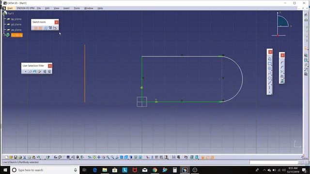Viewport: 310px width, 174px height.
Task: Click Undo icon in bottom toolbar
Action: coord(38,157)
